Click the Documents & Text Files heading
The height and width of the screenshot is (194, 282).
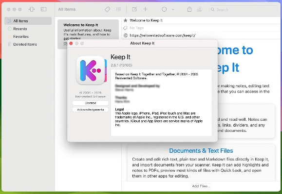tap(201, 151)
